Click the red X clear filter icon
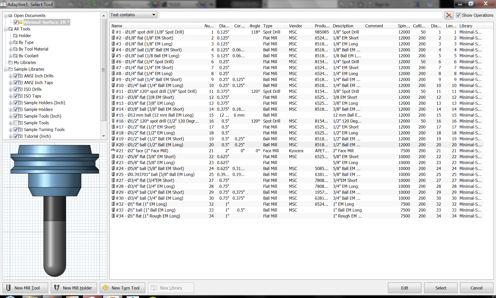 (x=449, y=15)
